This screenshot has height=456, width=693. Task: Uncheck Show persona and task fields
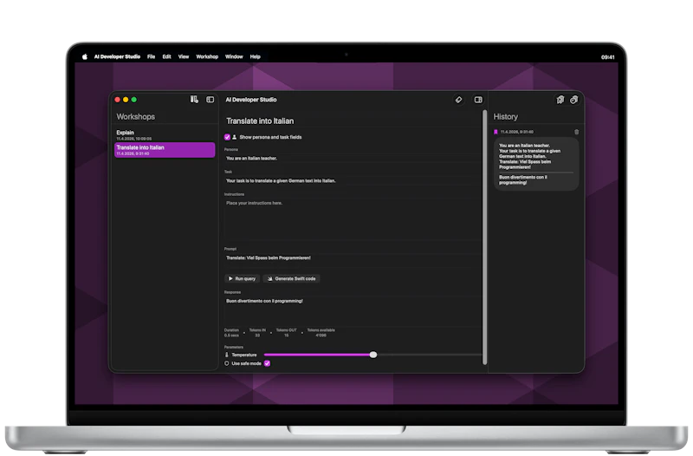[227, 137]
